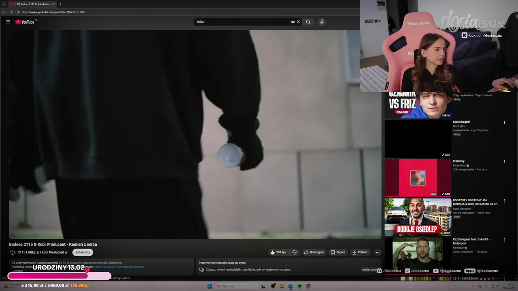Like the video showing 239 tys.
The width and height of the screenshot is (518, 291).
tap(278, 252)
